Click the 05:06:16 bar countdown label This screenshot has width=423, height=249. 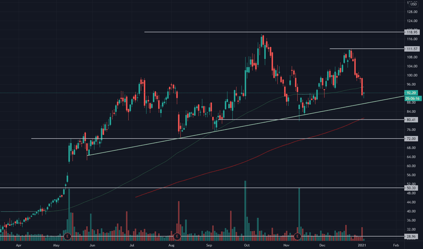click(x=413, y=99)
